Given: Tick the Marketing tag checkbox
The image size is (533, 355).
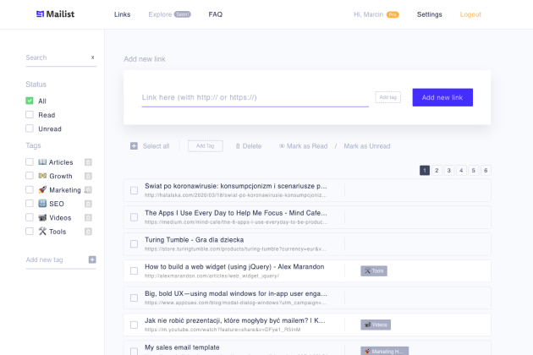Looking at the screenshot, I should (30, 189).
